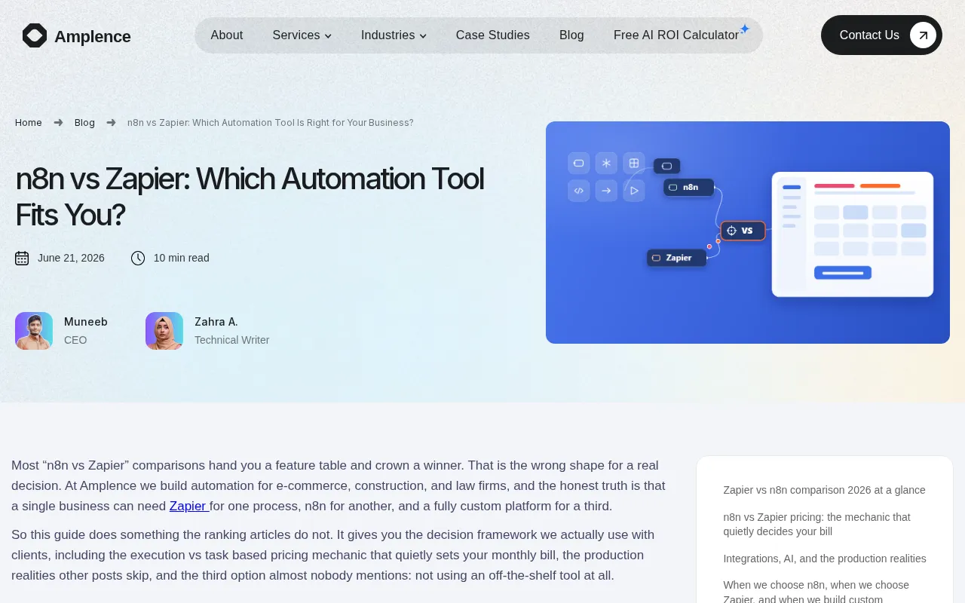Go to Home breadcrumb

[x=29, y=123]
